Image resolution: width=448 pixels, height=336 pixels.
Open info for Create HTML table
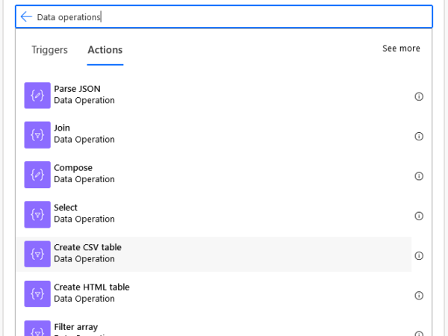419,295
